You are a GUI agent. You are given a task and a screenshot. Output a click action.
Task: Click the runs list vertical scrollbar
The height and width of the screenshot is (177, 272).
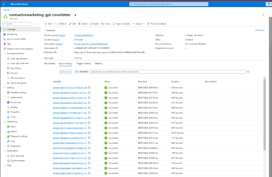[265, 115]
